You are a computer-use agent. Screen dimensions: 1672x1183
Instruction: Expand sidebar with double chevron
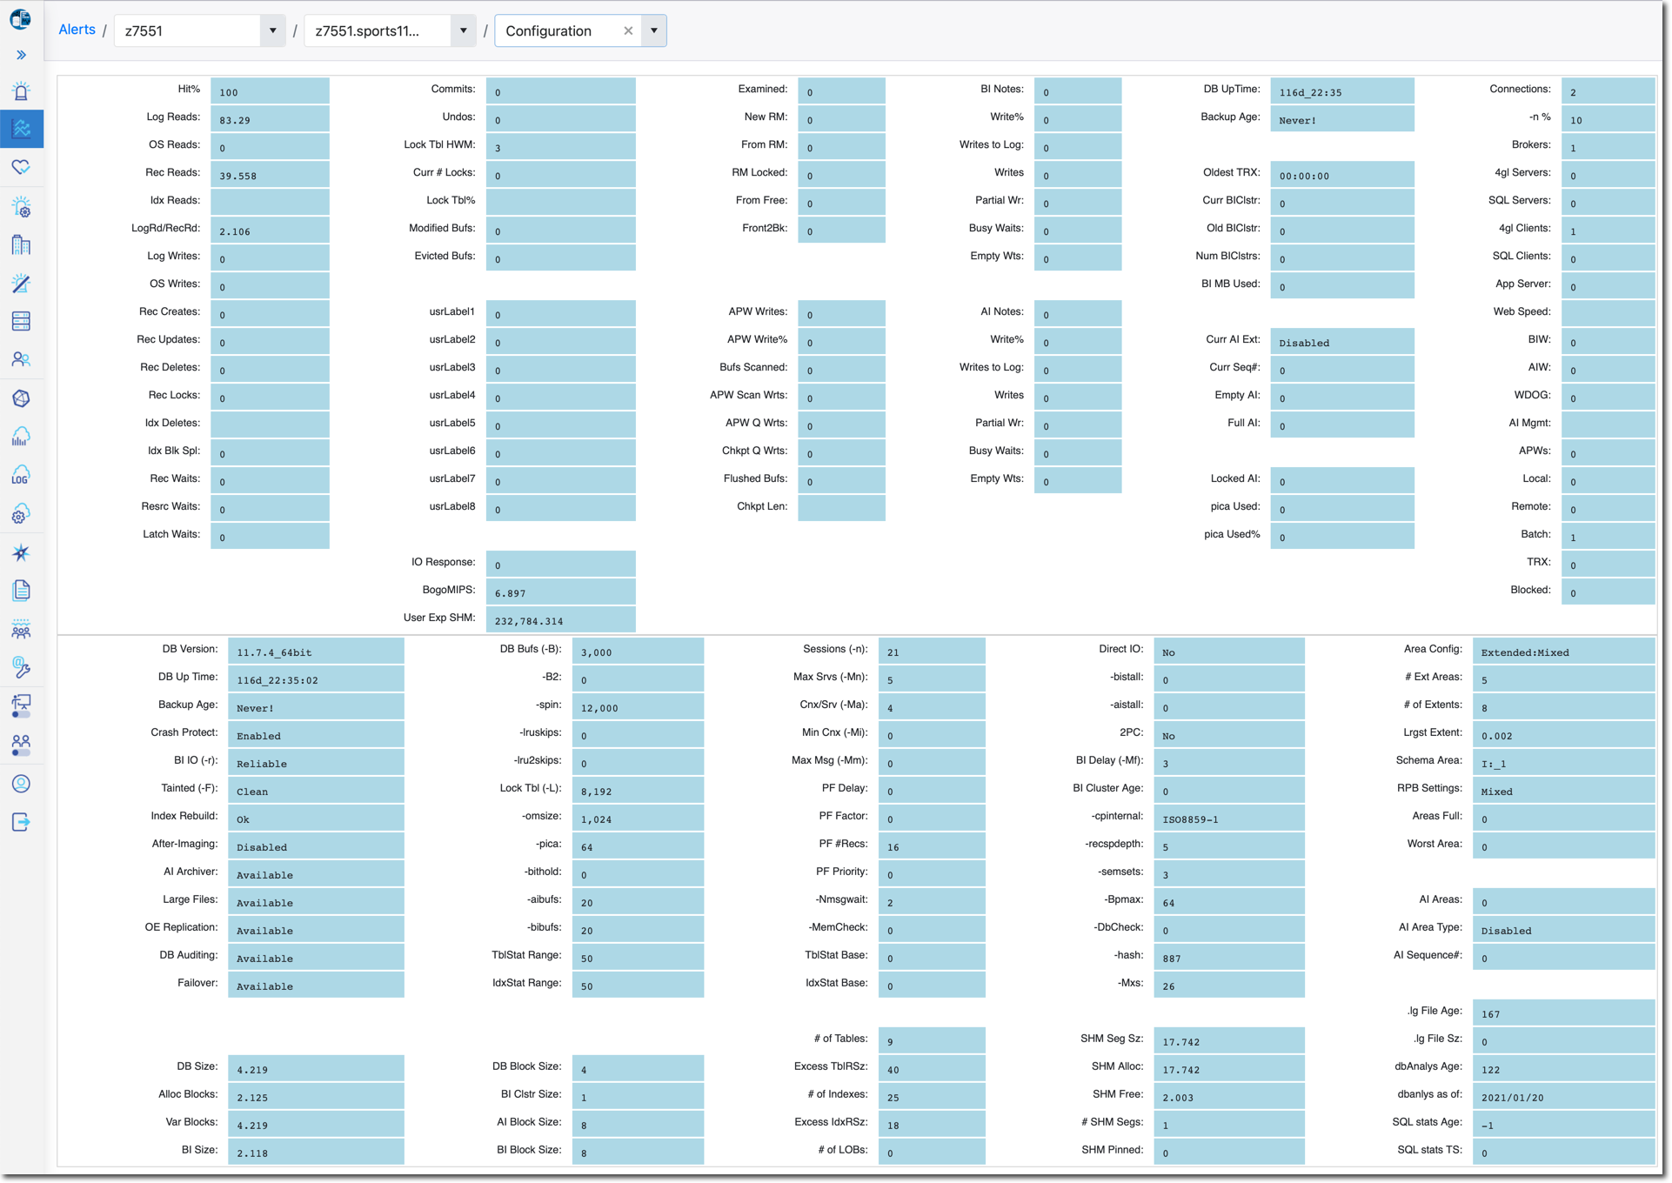point(21,55)
